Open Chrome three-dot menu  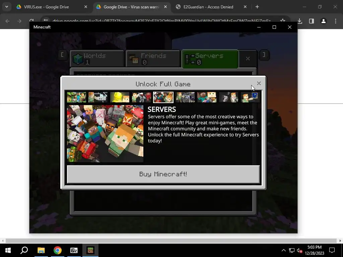coord(336,21)
